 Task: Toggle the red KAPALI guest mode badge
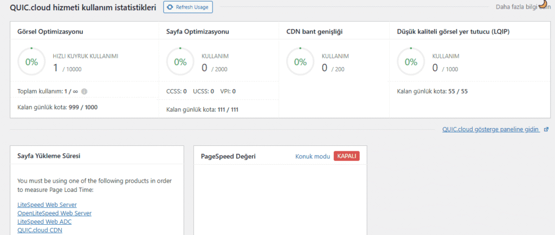346,156
